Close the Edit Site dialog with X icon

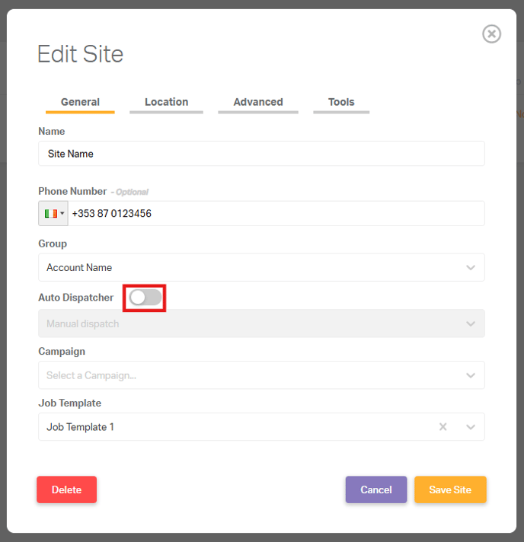point(491,33)
